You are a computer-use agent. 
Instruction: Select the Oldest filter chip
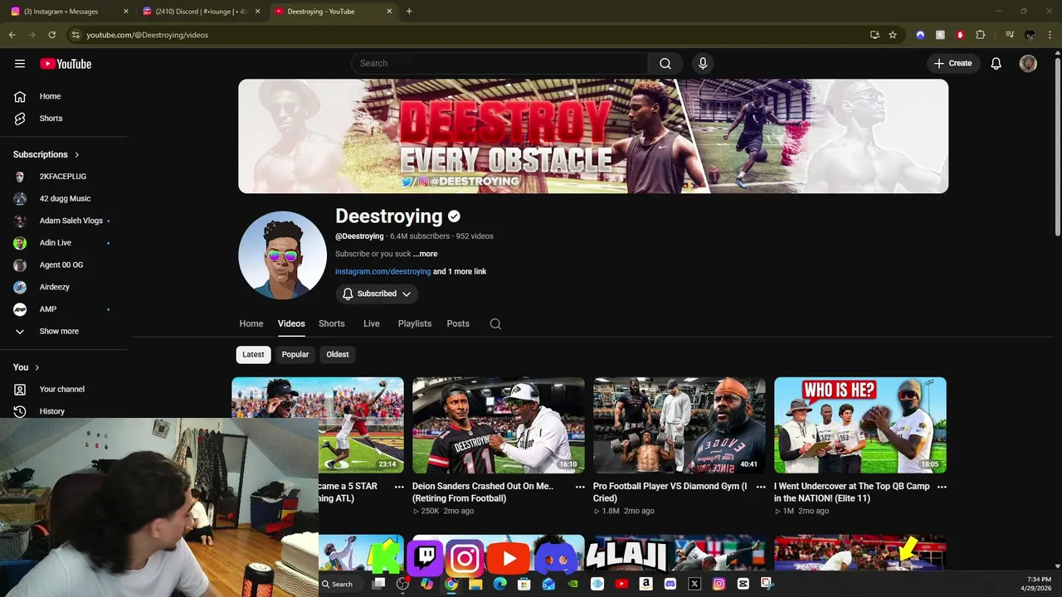click(338, 354)
